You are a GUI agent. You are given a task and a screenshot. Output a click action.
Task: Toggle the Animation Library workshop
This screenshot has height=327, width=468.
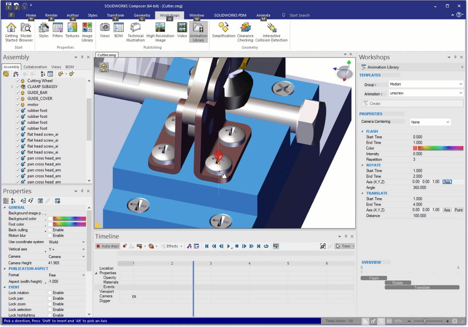pyautogui.click(x=198, y=32)
